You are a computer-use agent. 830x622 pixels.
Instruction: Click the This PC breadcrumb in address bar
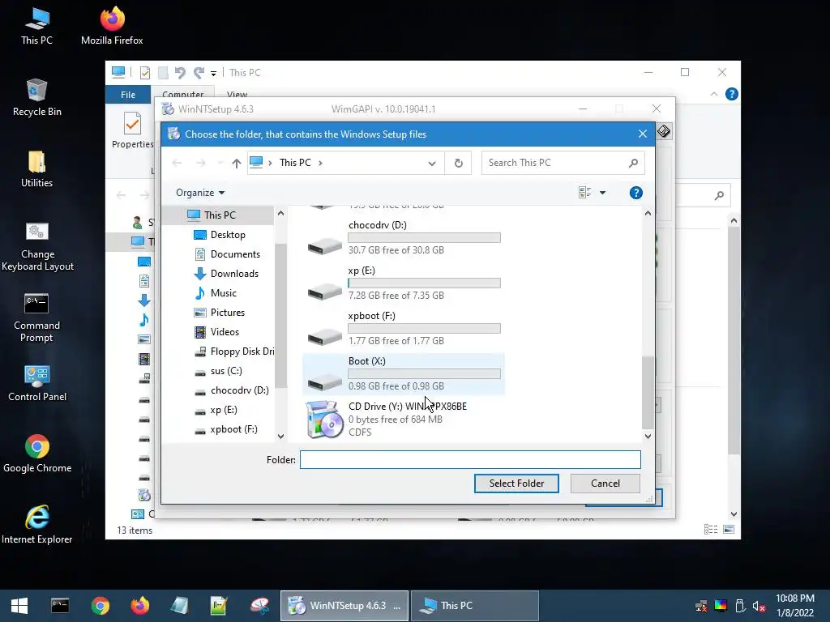coord(295,163)
